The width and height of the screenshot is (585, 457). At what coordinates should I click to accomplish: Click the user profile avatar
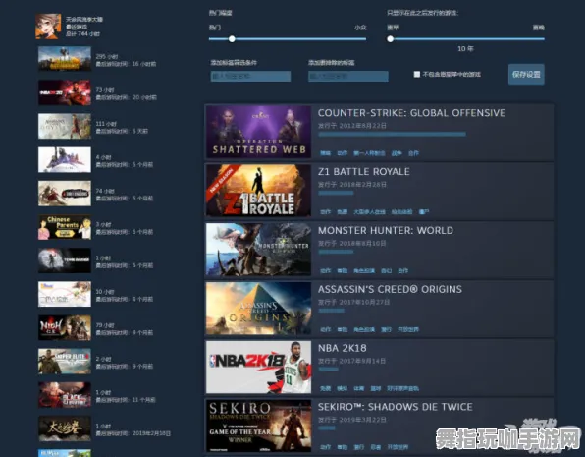[x=48, y=27]
